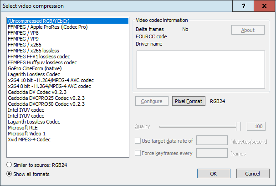Close the video compression dialog
Image resolution: width=276 pixels, height=186 pixels.
[x=264, y=6]
